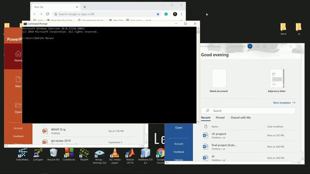Viewport: 310px width, 174px height.
Task: Close the New Tab tab in Chrome
Action: coord(77,7)
